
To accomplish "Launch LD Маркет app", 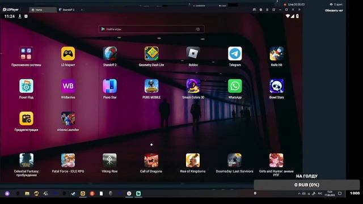I will 68,54.
